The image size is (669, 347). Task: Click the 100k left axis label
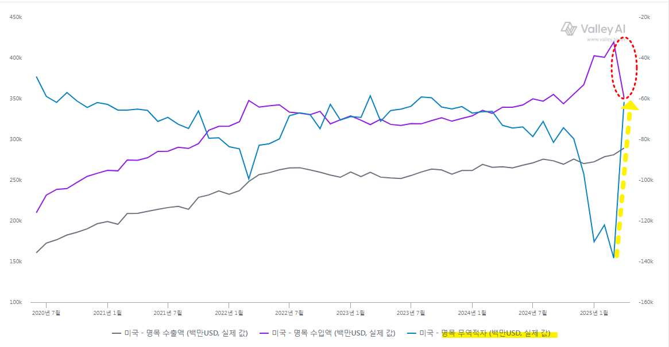click(x=16, y=302)
